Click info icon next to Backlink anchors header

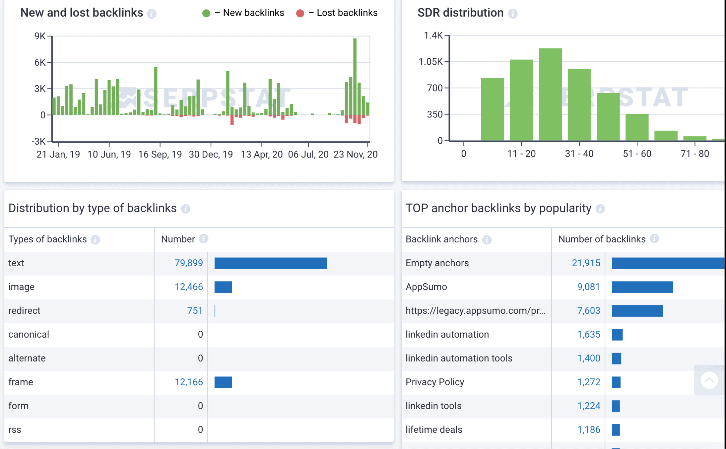(x=487, y=240)
